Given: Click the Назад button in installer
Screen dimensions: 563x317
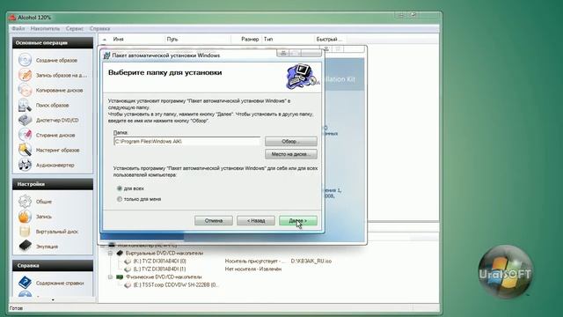Looking at the screenshot, I should pyautogui.click(x=256, y=221).
